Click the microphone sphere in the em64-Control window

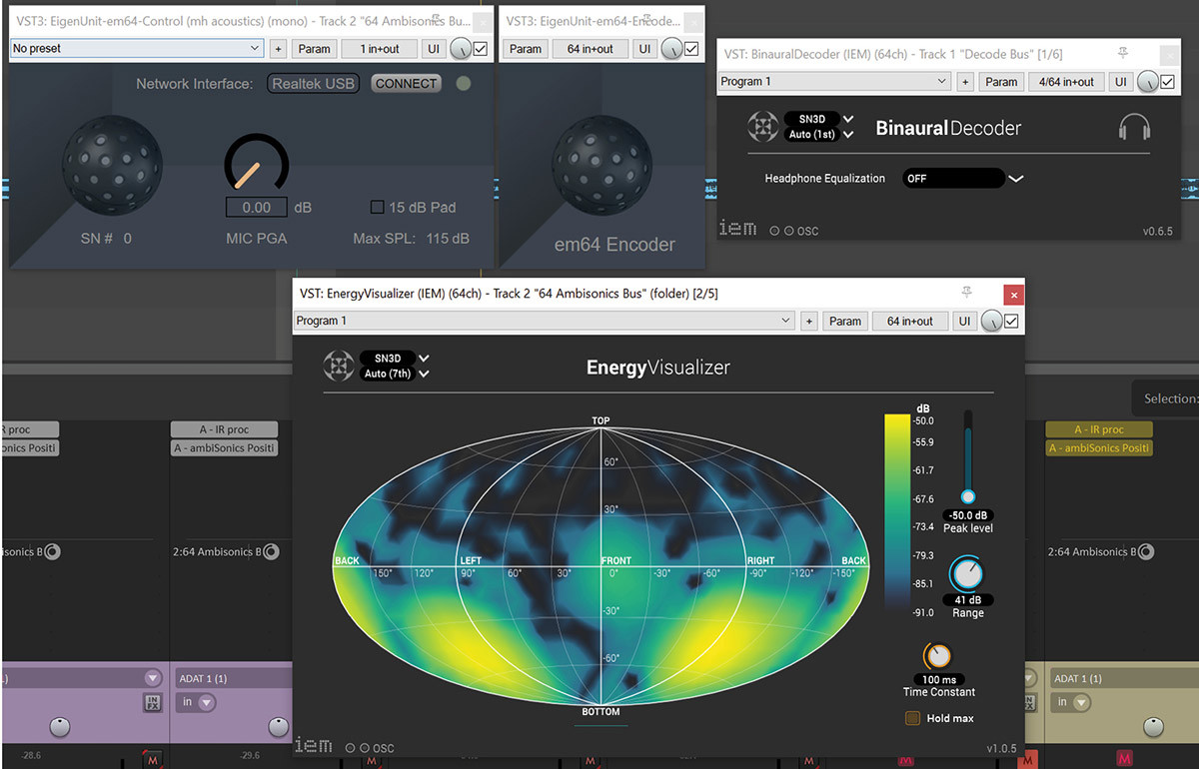(111, 165)
